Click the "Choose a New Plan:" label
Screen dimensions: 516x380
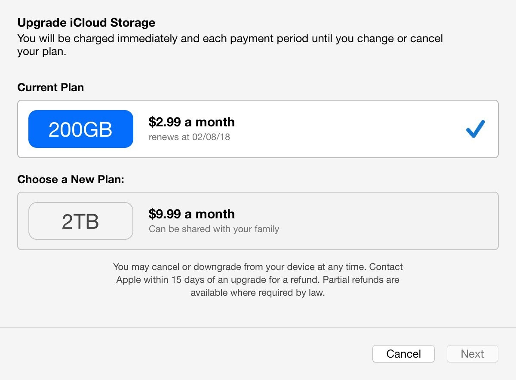[x=71, y=179]
